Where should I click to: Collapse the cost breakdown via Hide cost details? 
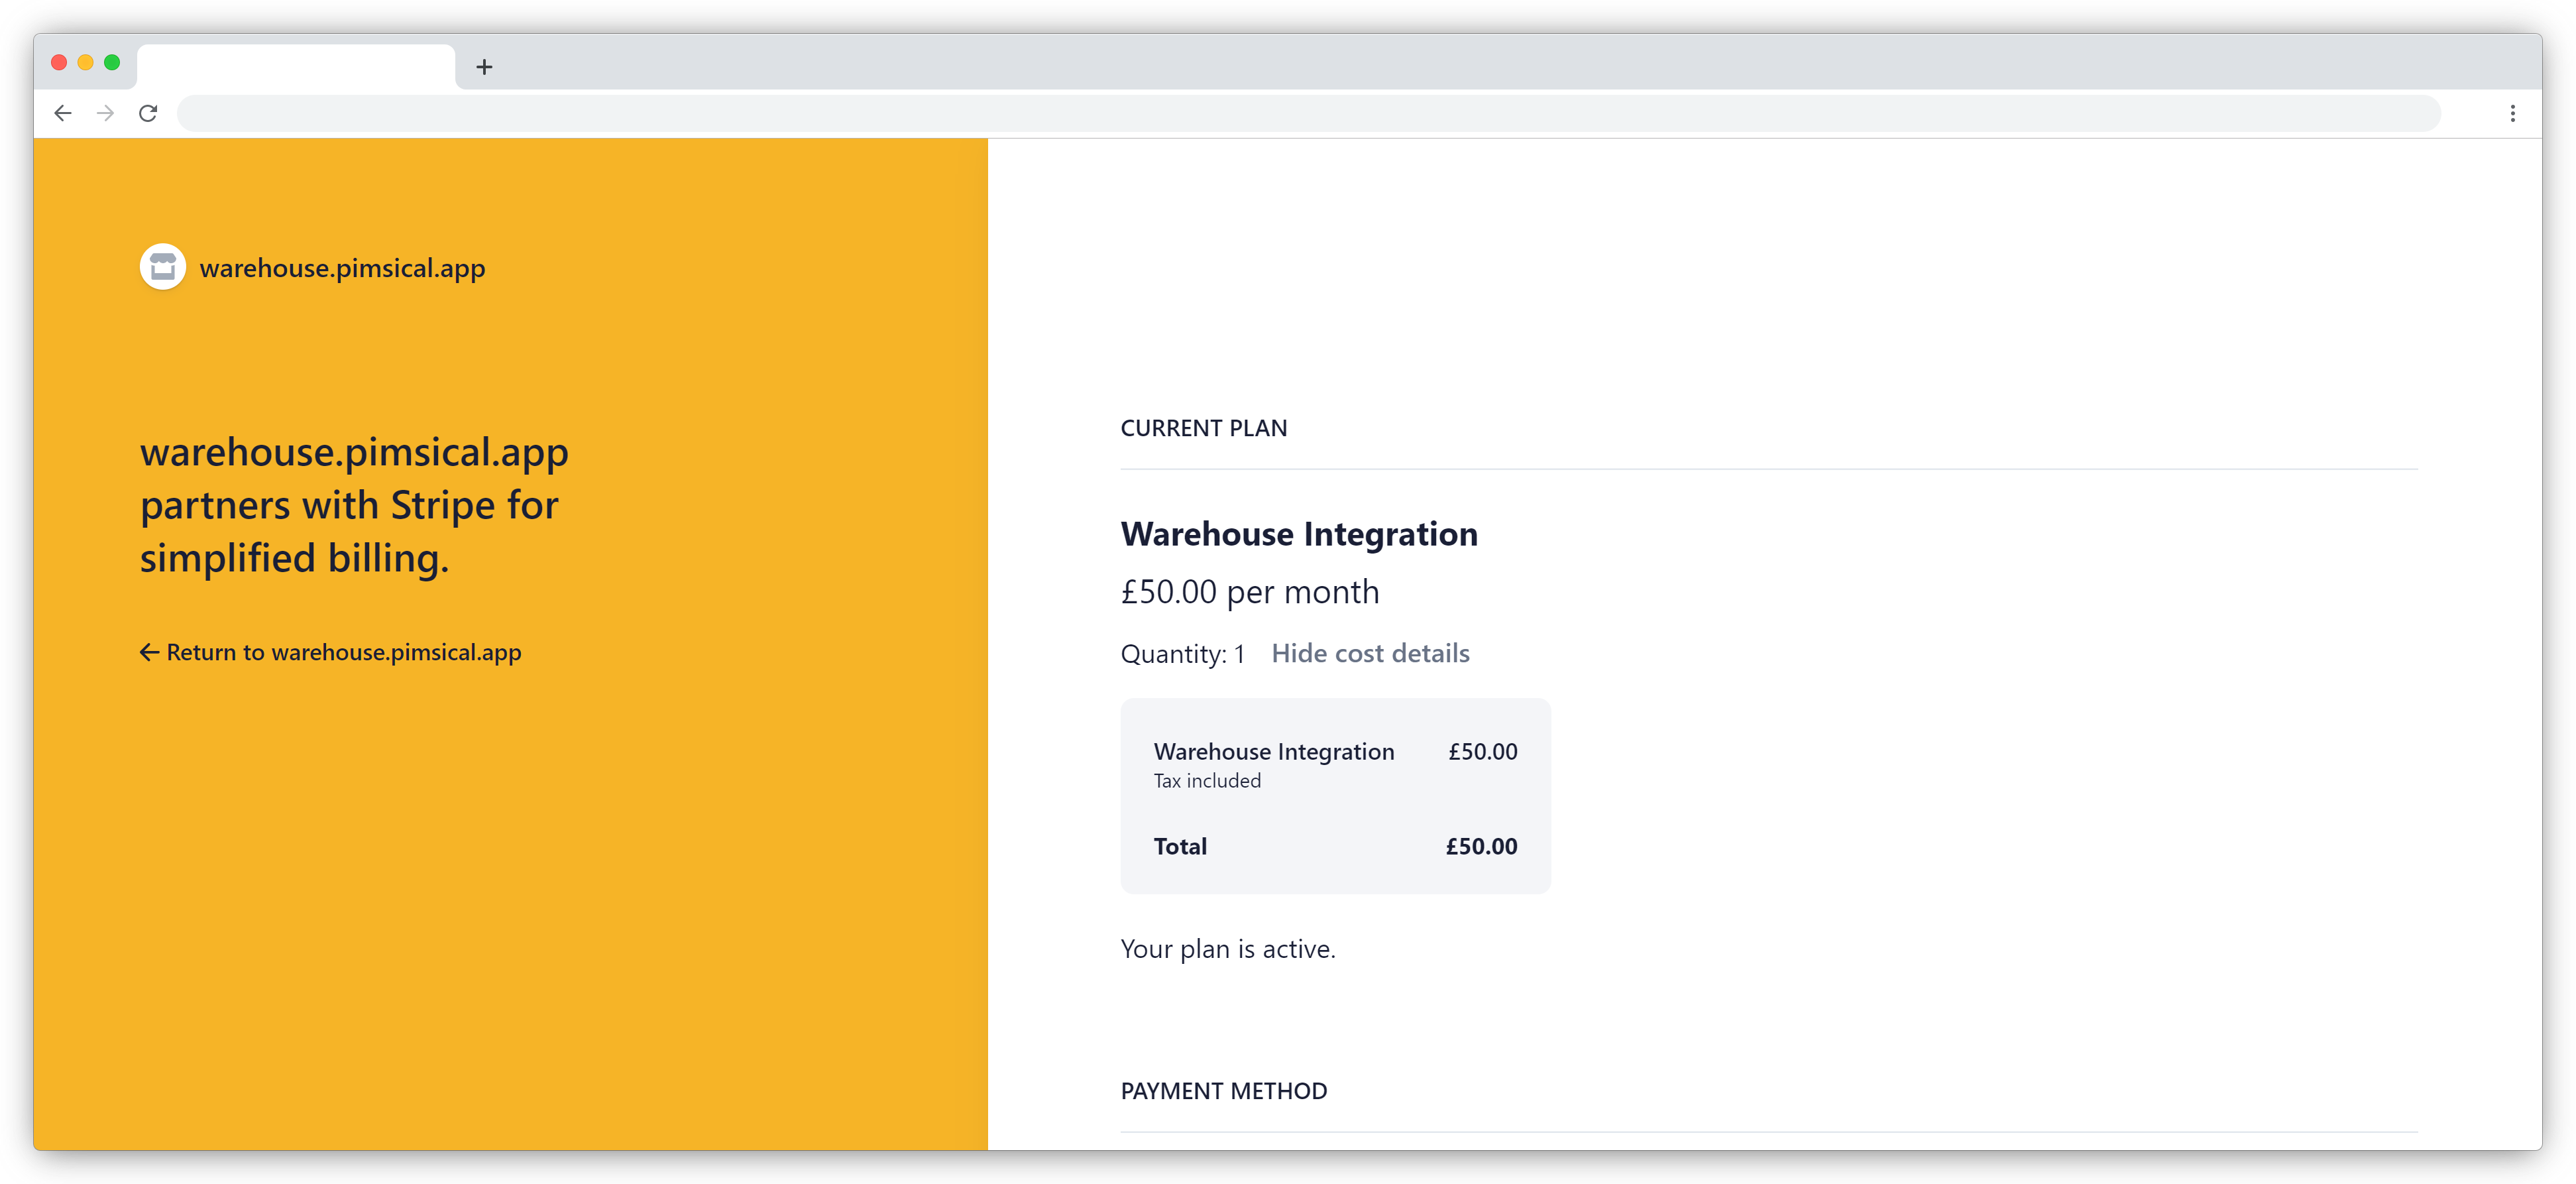coord(1371,653)
